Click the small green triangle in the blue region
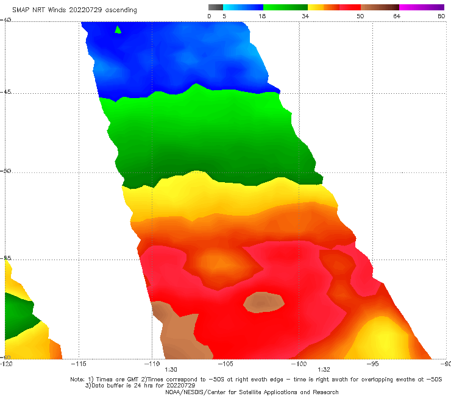This screenshot has width=451, height=396. click(118, 30)
